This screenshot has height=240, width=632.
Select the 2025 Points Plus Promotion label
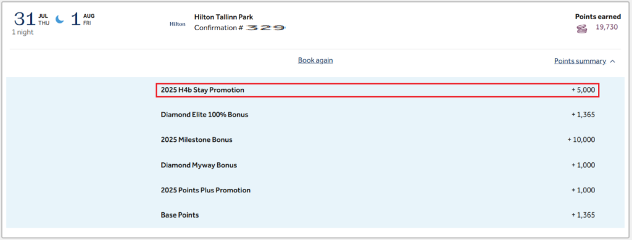coord(206,190)
